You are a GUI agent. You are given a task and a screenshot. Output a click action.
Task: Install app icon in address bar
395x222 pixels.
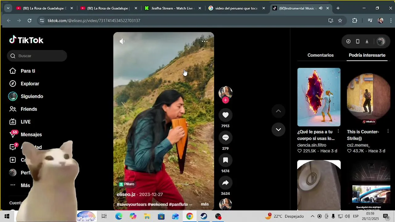click(x=331, y=20)
